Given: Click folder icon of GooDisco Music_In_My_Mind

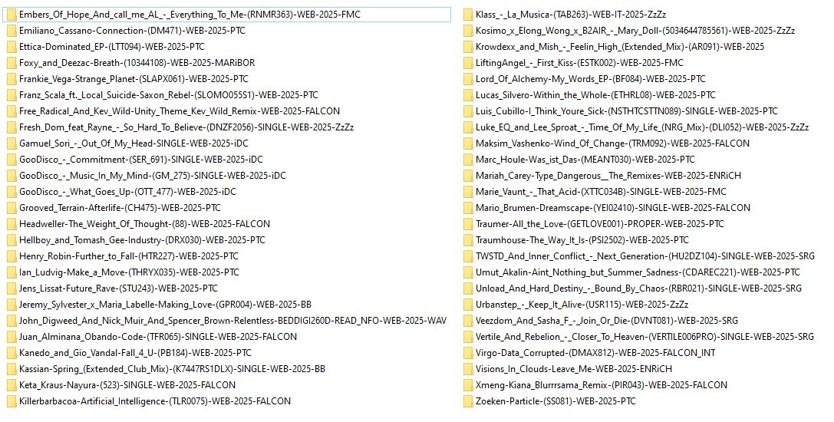Looking at the screenshot, I should (12, 176).
